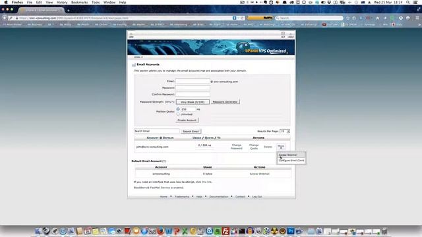The image size is (422, 237).
Task: Click into the Confirm Password field
Action: (193, 94)
